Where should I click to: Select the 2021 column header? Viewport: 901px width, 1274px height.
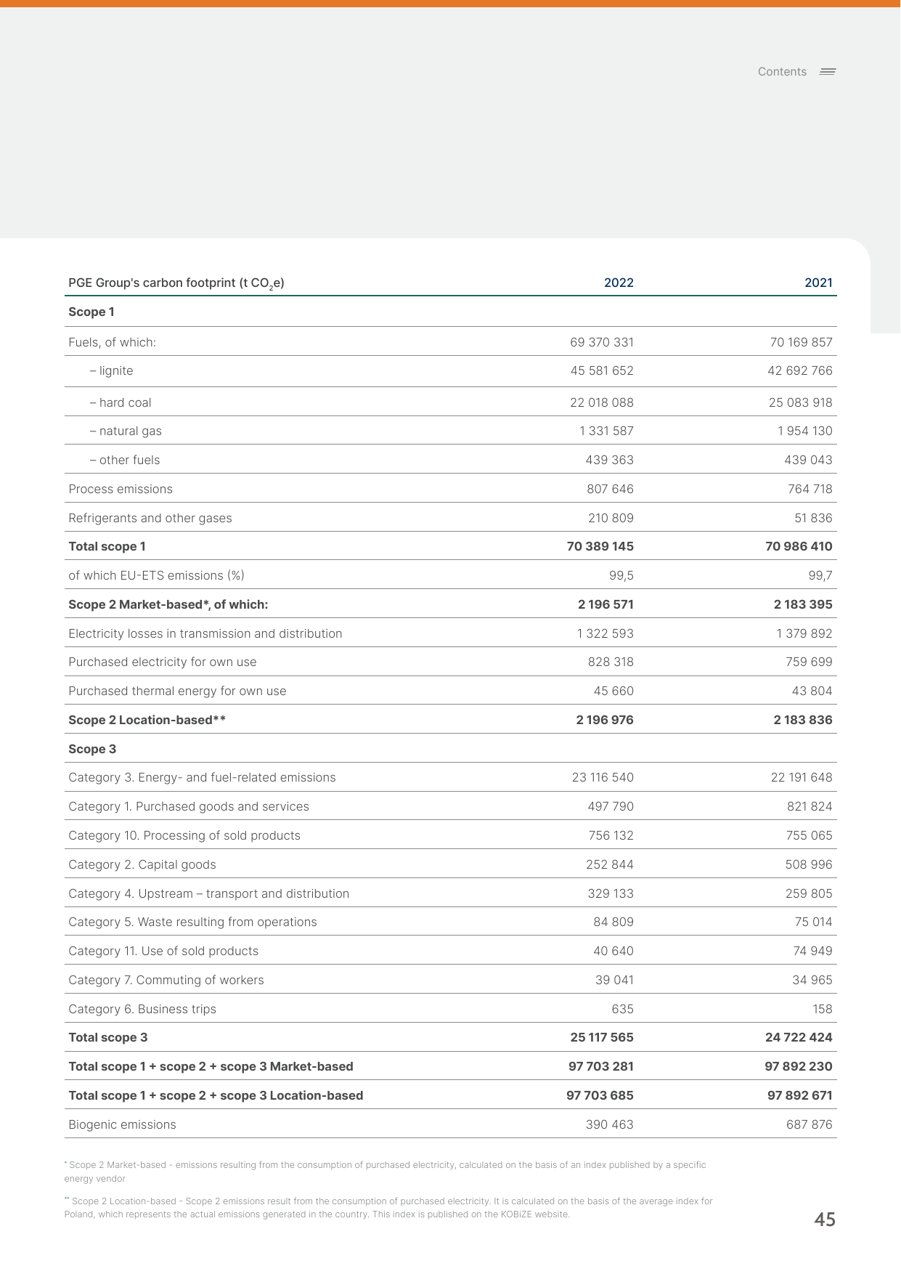(818, 283)
